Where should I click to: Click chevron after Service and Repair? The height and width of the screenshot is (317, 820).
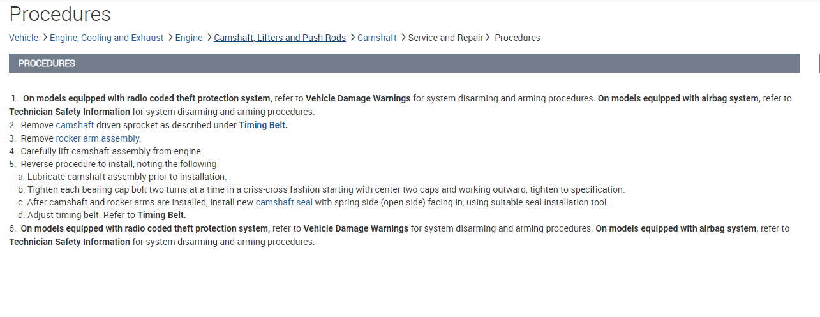[488, 38]
